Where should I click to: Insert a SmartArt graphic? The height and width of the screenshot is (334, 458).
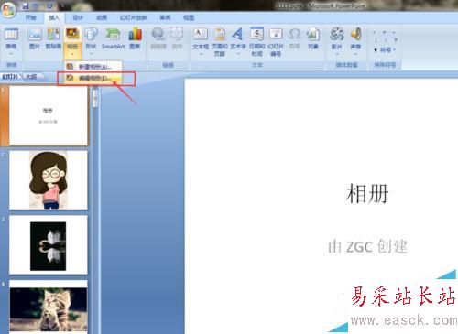click(113, 38)
